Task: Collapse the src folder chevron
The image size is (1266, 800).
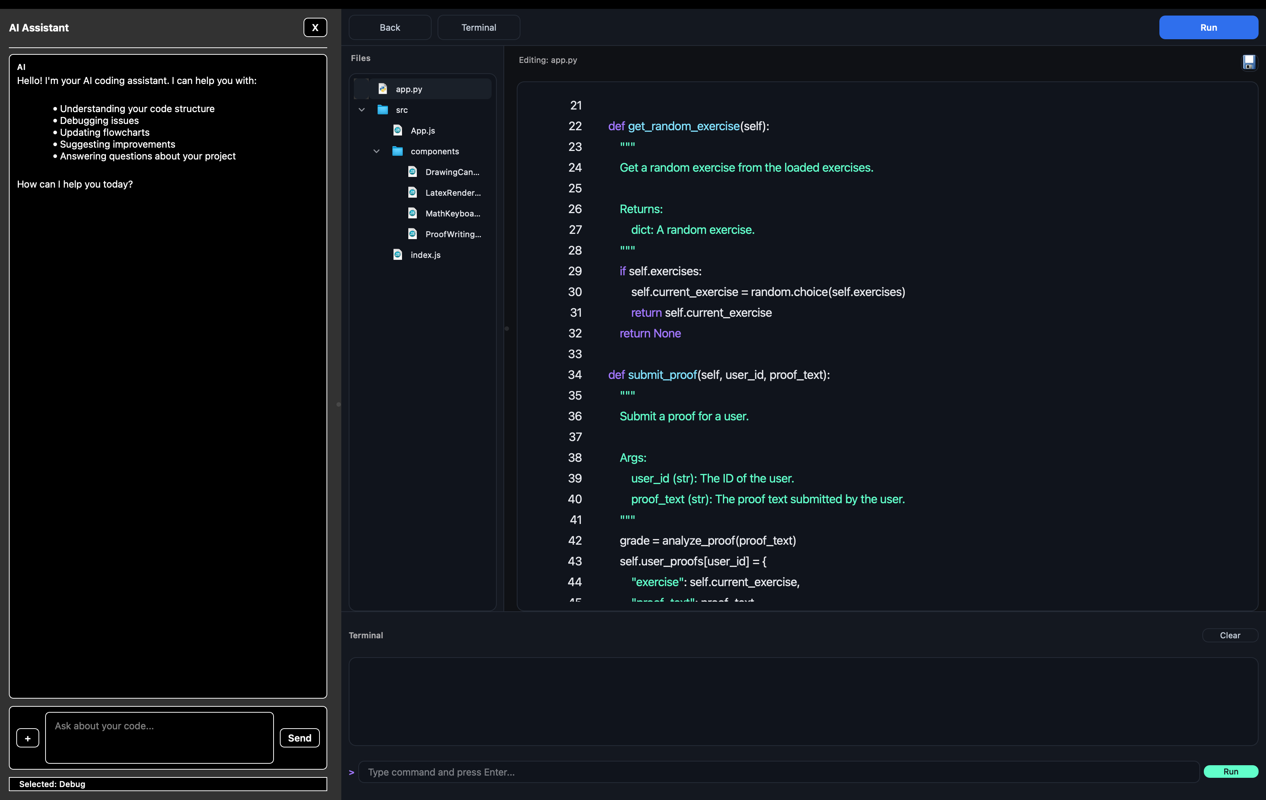Action: coord(362,110)
